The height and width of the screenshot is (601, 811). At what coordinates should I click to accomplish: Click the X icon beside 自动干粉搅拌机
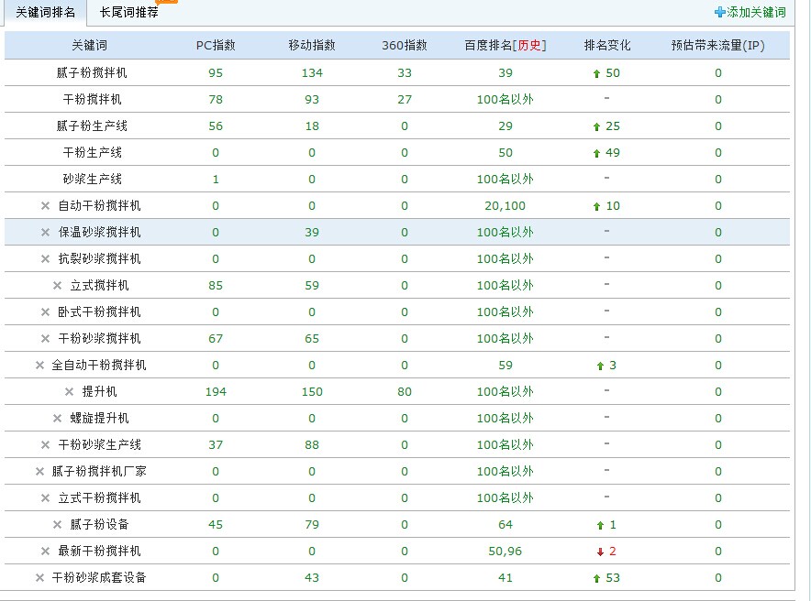coord(45,206)
